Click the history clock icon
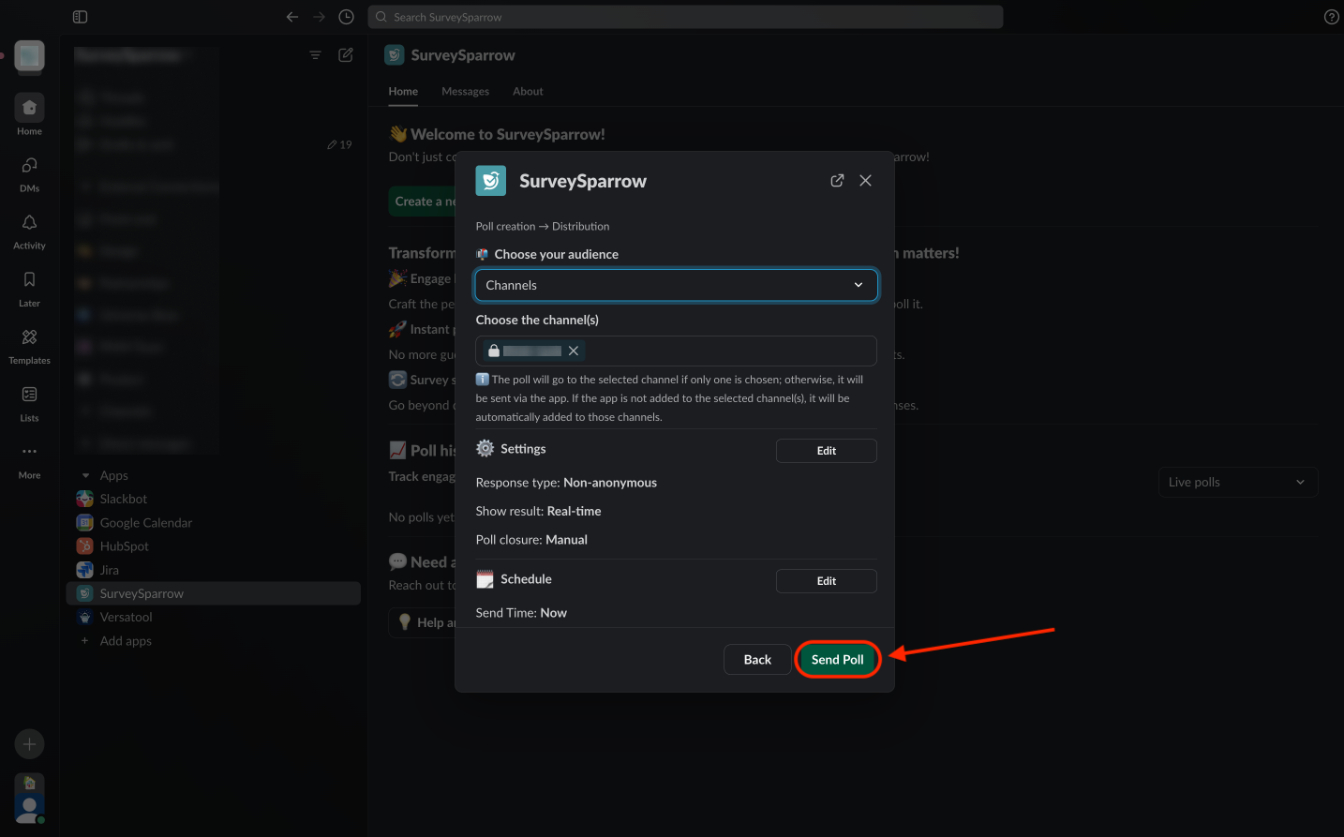This screenshot has width=1344, height=837. (346, 17)
